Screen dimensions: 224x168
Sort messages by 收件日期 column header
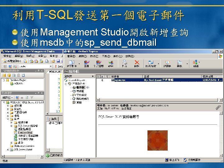point(212,77)
